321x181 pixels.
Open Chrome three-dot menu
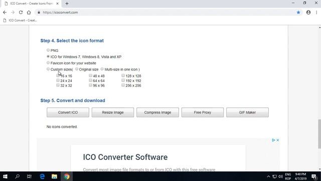(x=316, y=12)
